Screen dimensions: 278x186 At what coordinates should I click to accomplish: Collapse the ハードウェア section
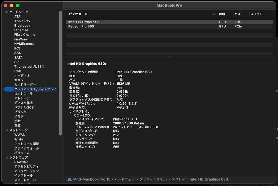click(x=6, y=12)
